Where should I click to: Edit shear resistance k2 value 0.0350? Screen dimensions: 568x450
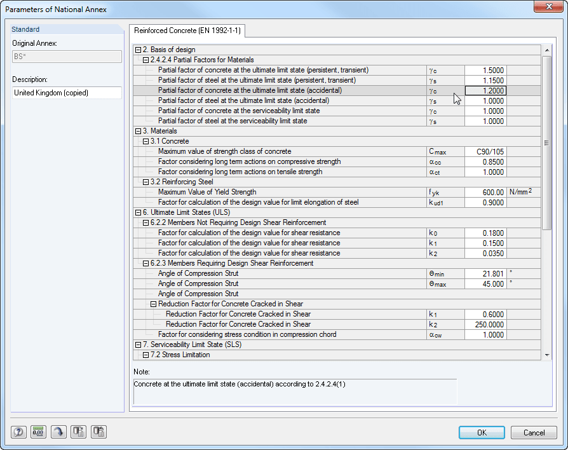coord(485,253)
